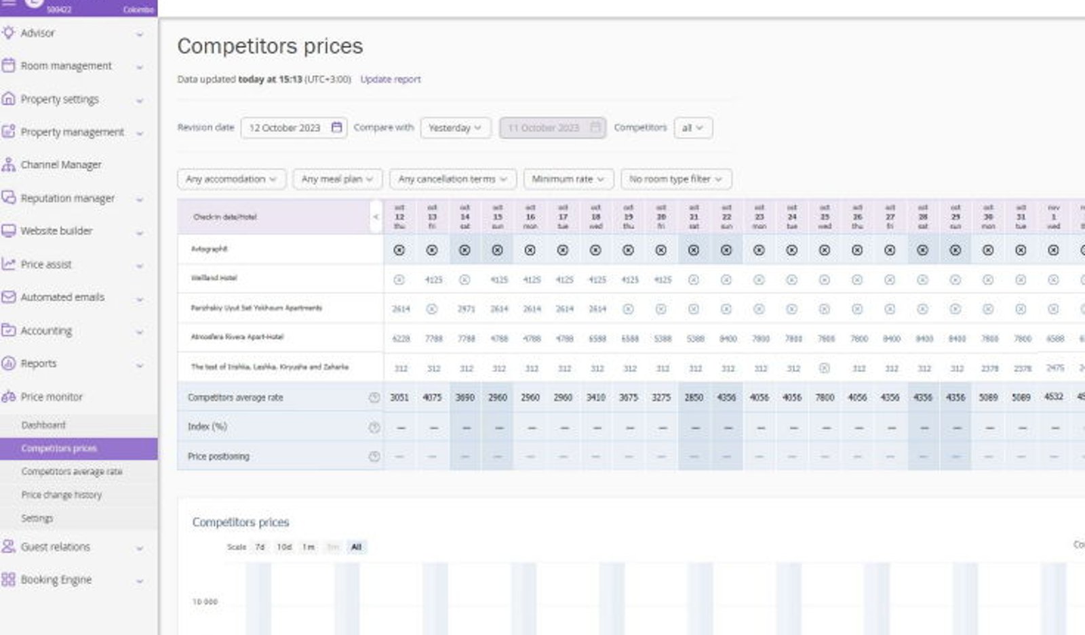Click the Automated emails envelope icon
Screen dimensions: 1085x635
point(9,297)
